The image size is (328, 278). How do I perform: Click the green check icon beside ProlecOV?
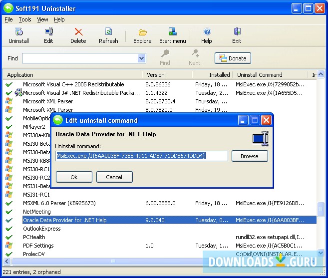[9, 254]
